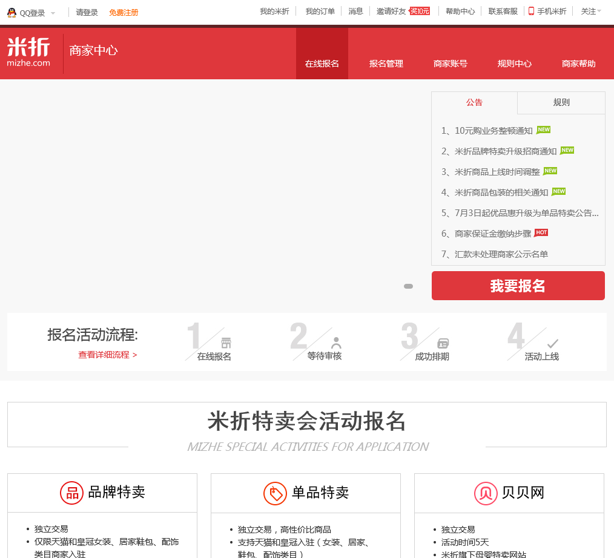
Task: Open the 查看详细流程 > link
Action: pos(108,355)
